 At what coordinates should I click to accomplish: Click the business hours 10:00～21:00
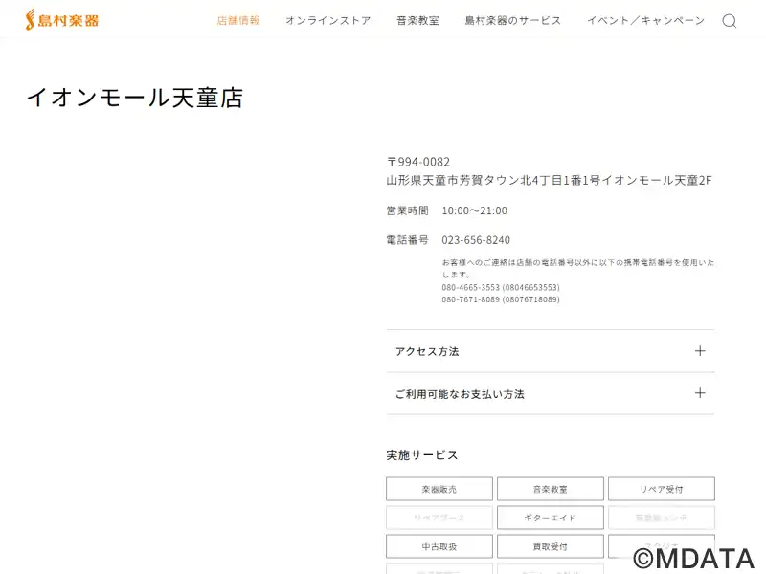[474, 210]
